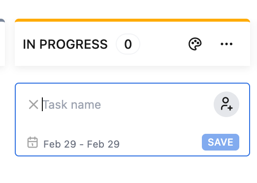257x183 pixels.
Task: Cancel new task with the X icon
Action: point(33,104)
